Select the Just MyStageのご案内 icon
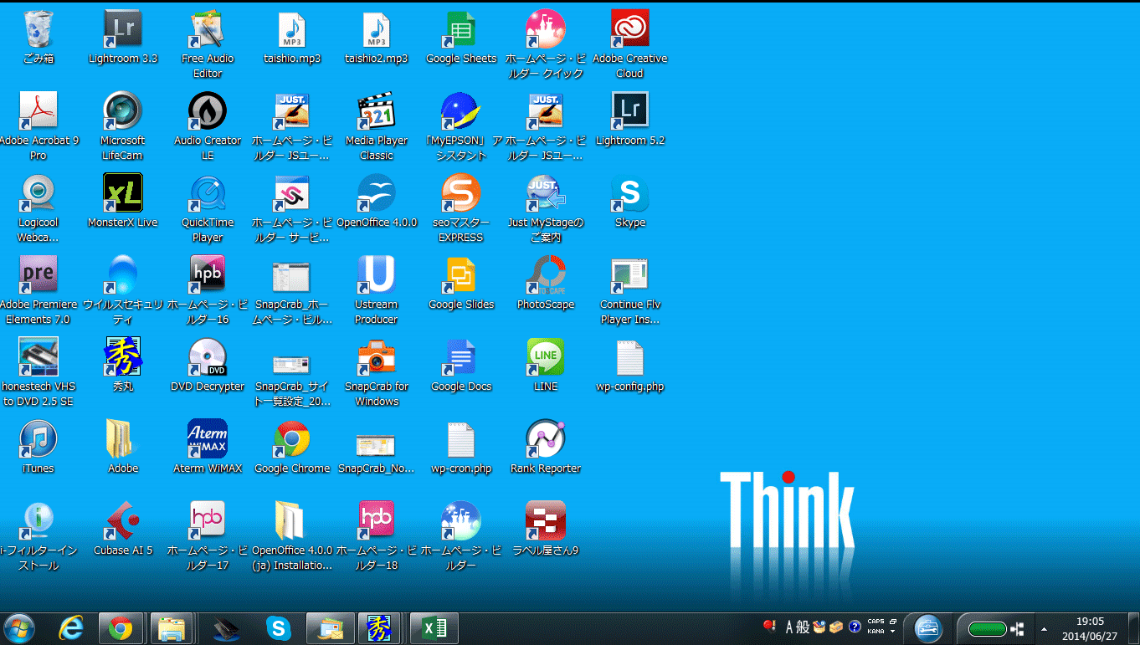Viewport: 1140px width, 645px height. 546,209
